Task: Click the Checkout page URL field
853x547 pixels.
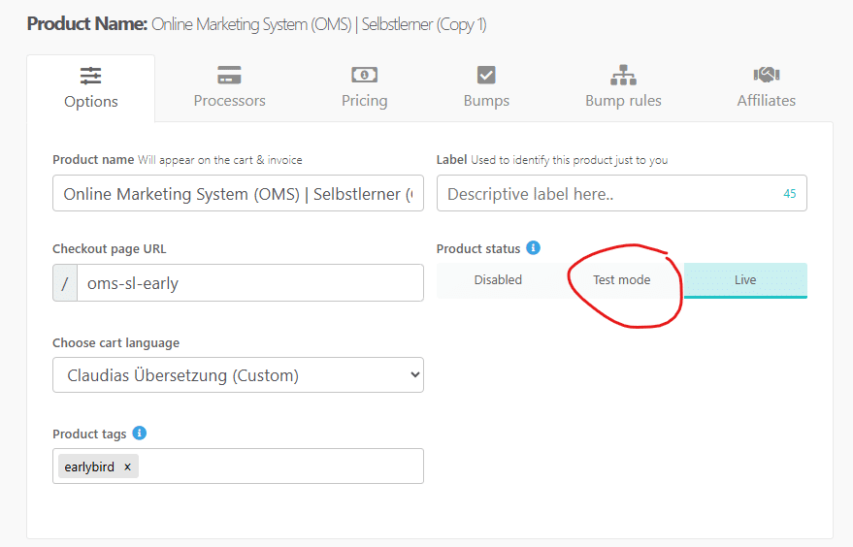Action: [x=249, y=283]
